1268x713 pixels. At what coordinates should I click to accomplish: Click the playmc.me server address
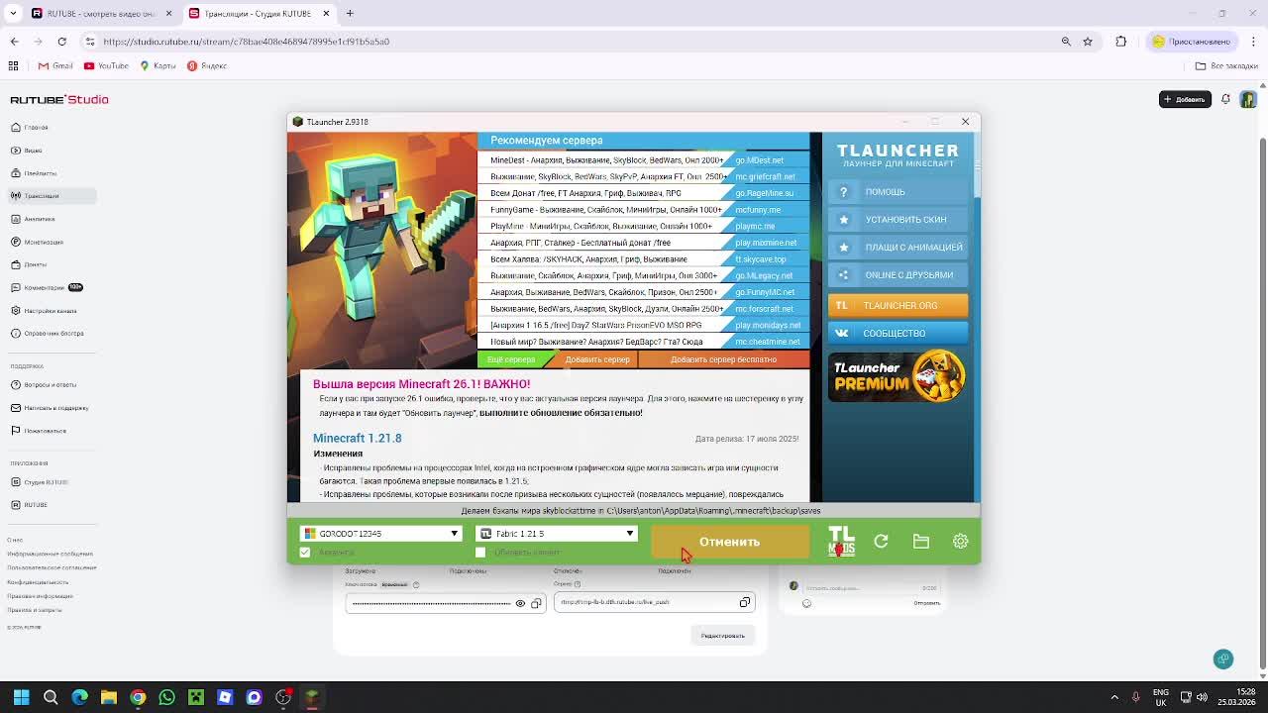(x=755, y=226)
